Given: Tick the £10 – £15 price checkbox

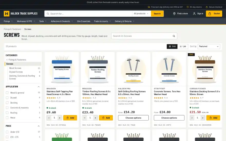Looking at the screenshot, I should click(7, 137).
